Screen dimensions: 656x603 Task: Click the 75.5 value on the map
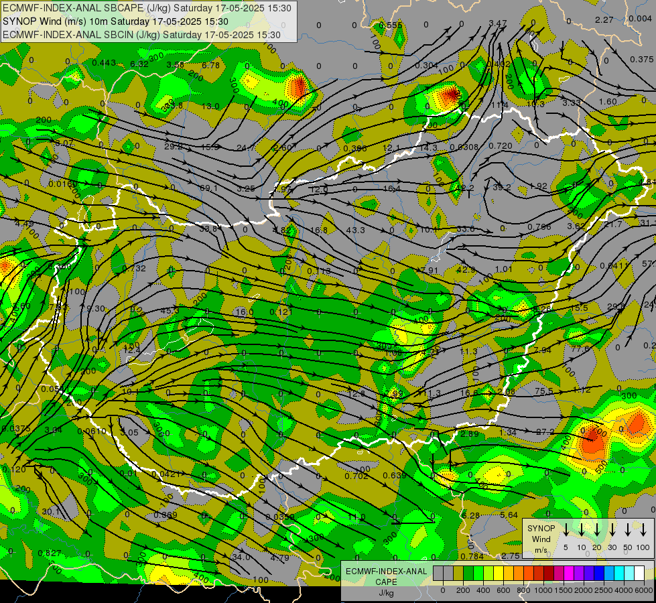pyautogui.click(x=544, y=391)
